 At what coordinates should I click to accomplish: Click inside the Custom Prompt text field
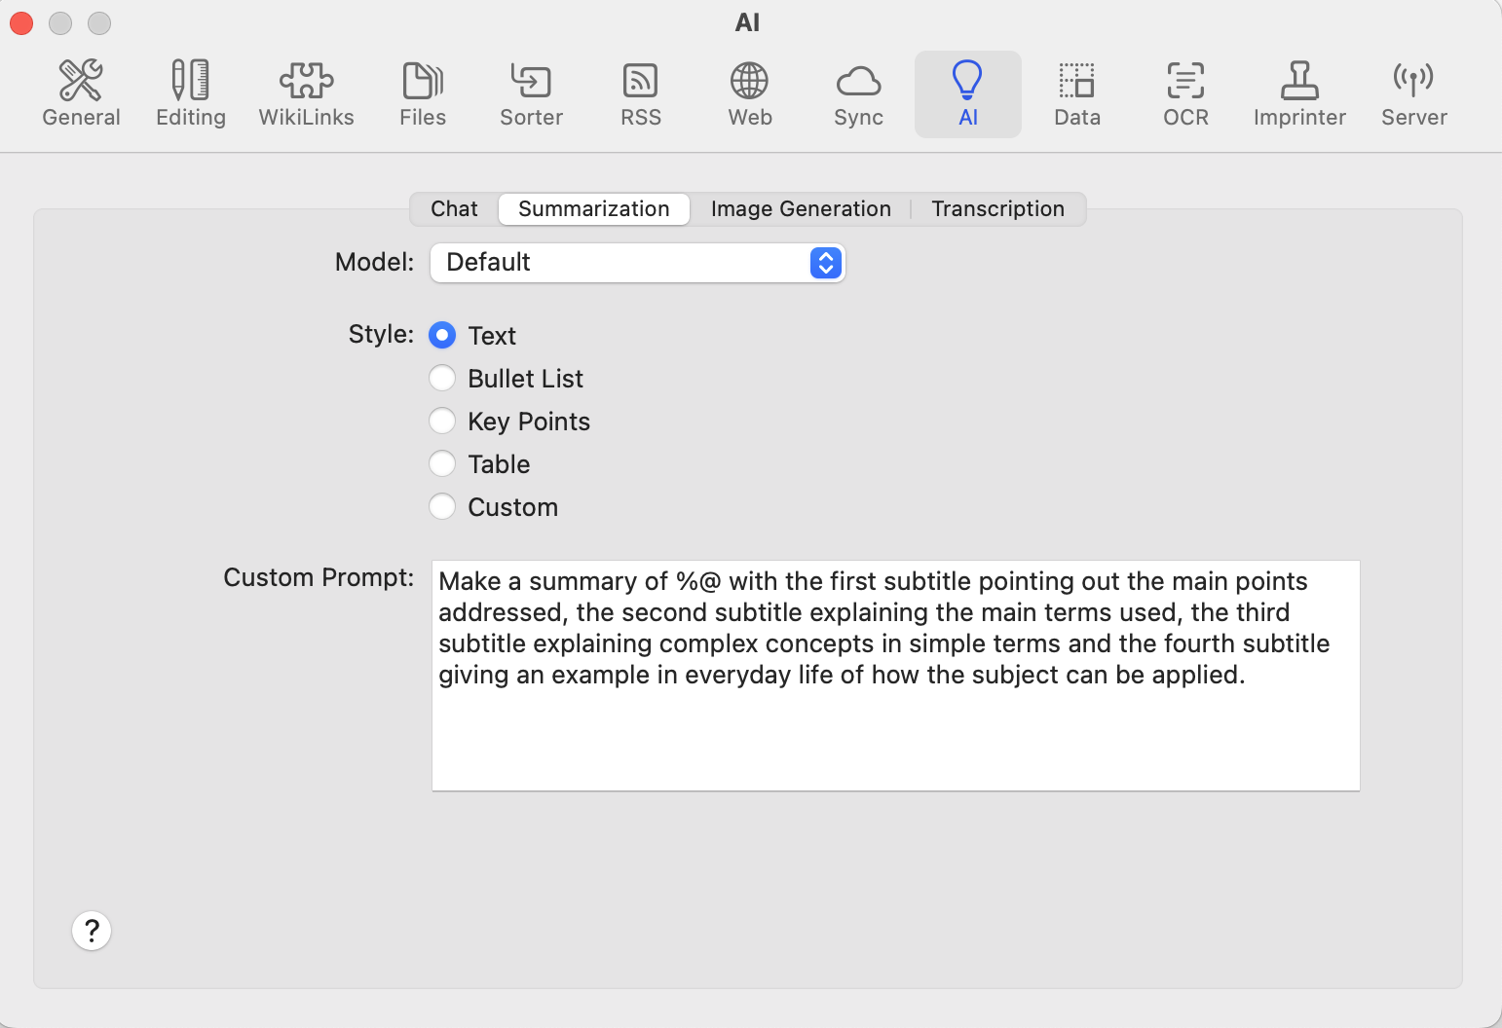click(896, 676)
